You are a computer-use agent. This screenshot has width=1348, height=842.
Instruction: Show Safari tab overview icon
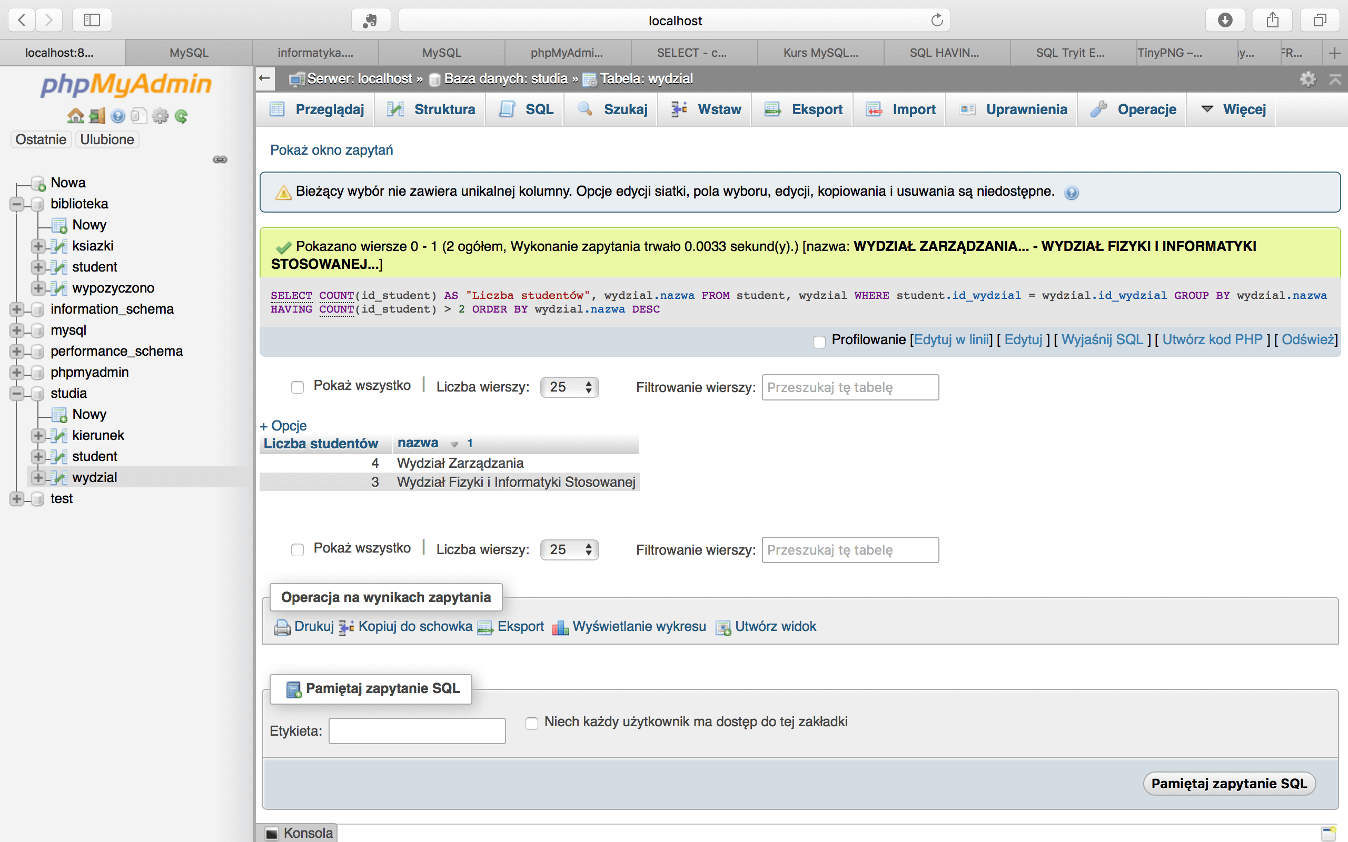point(1320,21)
